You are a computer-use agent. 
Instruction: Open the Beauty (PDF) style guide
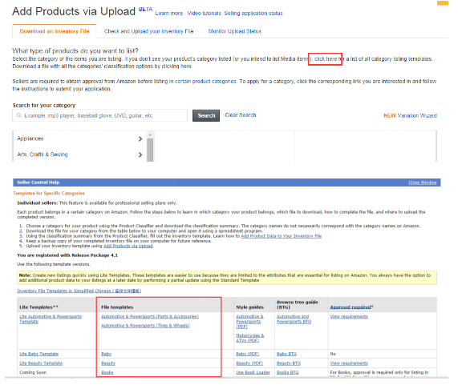(249, 363)
